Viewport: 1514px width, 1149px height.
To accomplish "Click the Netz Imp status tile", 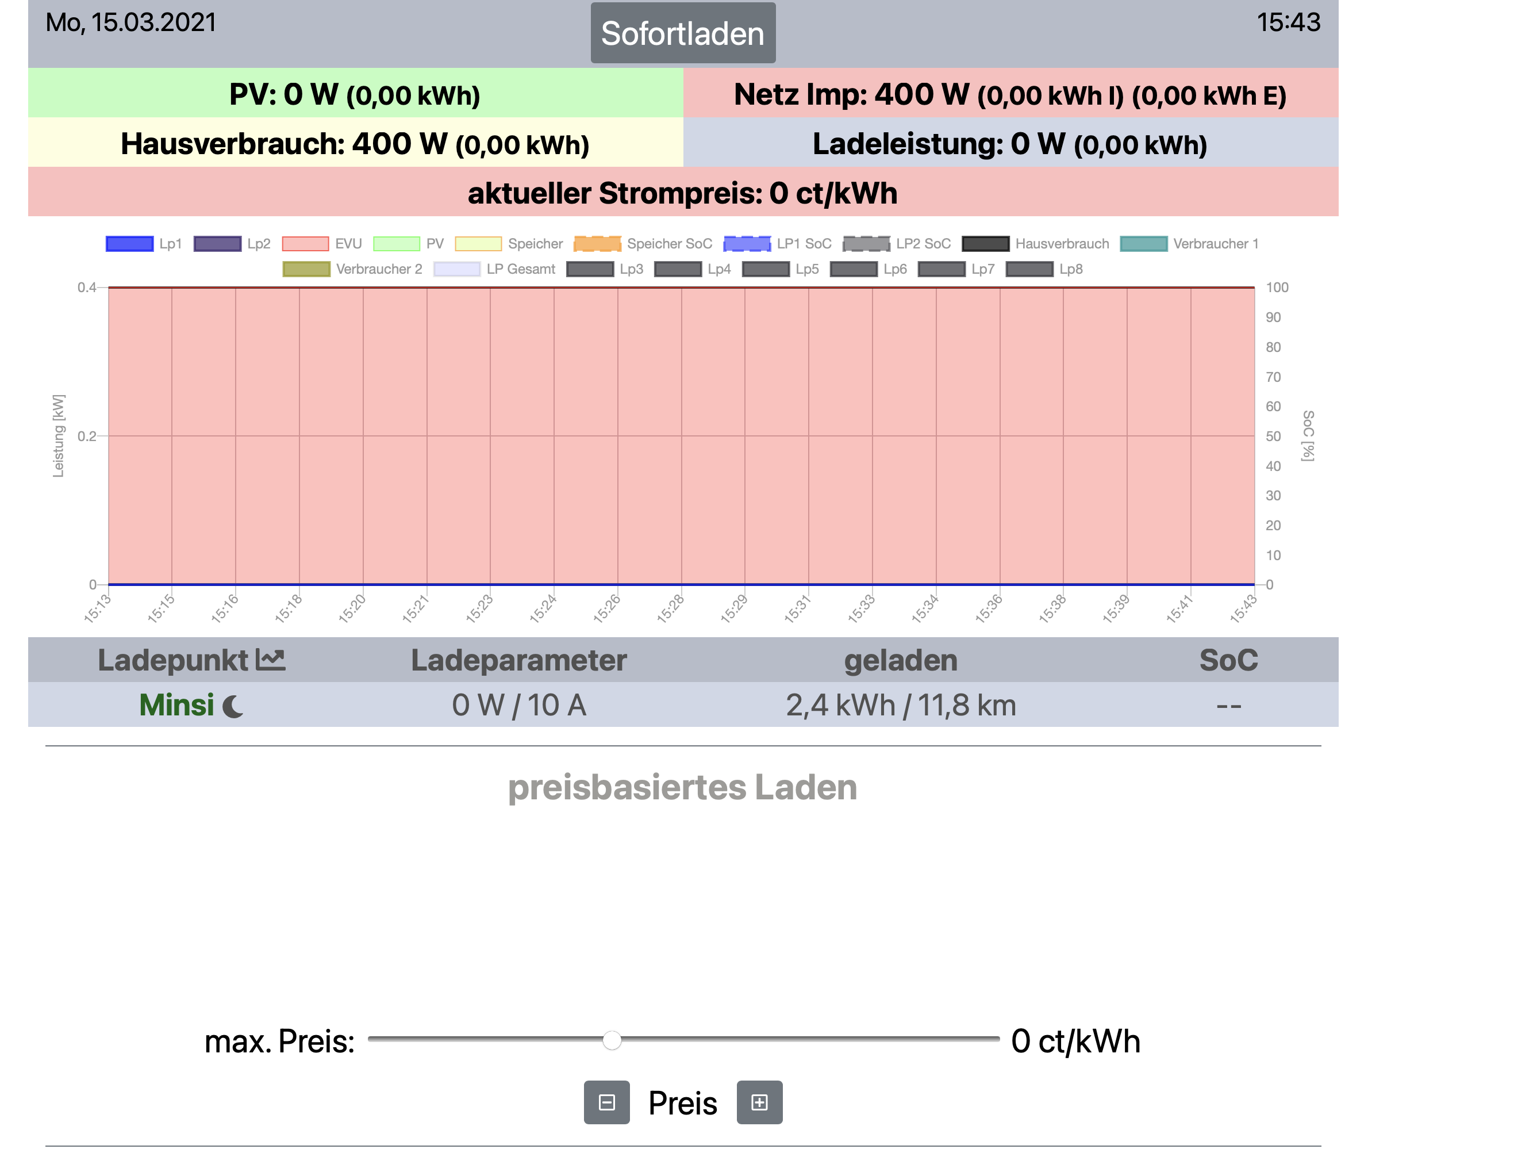I will pyautogui.click(x=1009, y=94).
